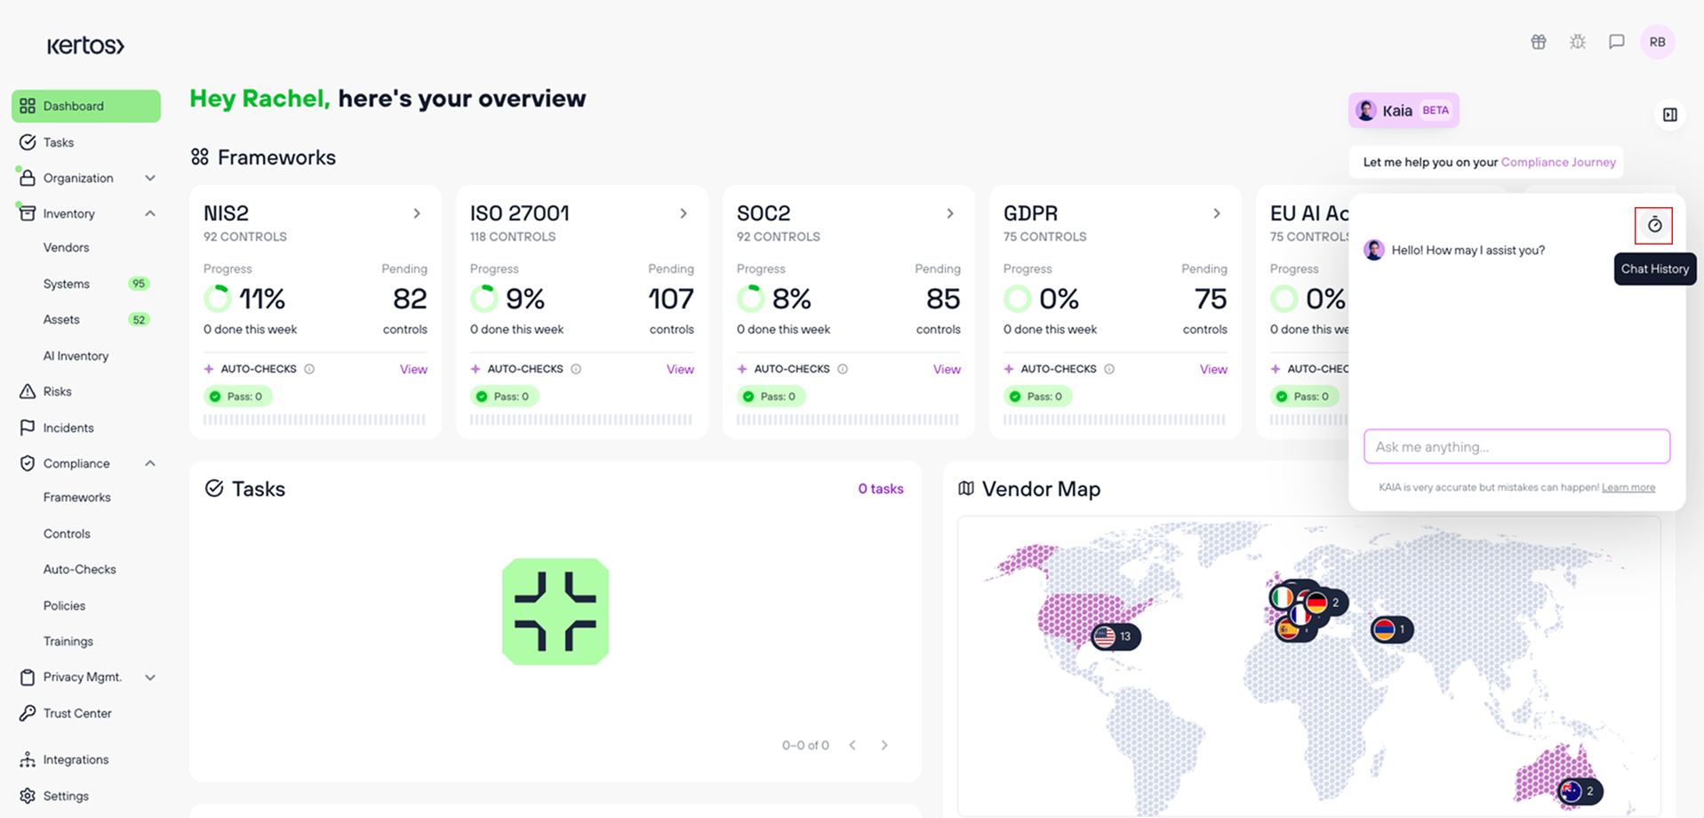1704x818 pixels.
Task: Go to previous page of tasks
Action: [852, 745]
